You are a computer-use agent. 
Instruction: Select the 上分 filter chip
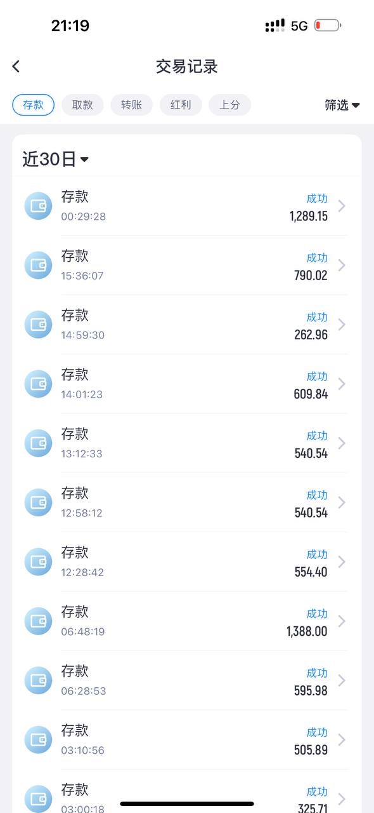[229, 105]
